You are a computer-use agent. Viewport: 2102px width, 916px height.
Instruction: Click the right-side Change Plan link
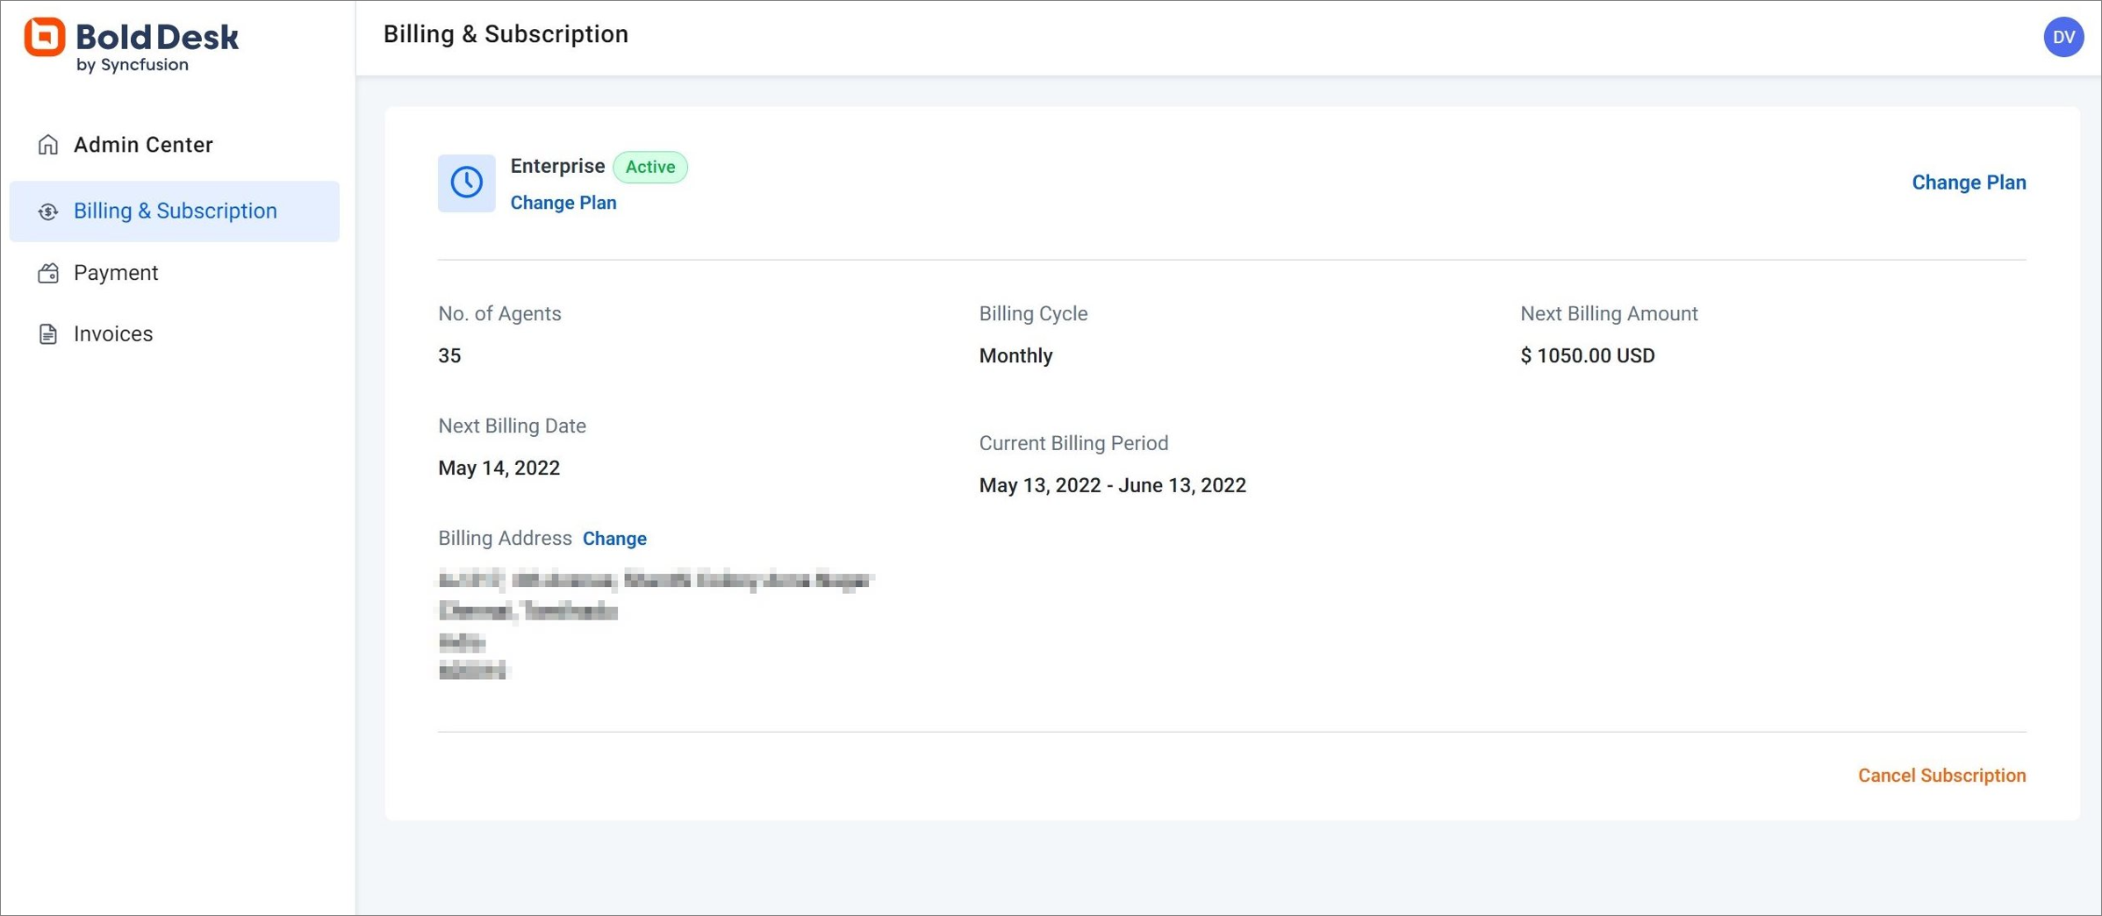tap(1969, 182)
